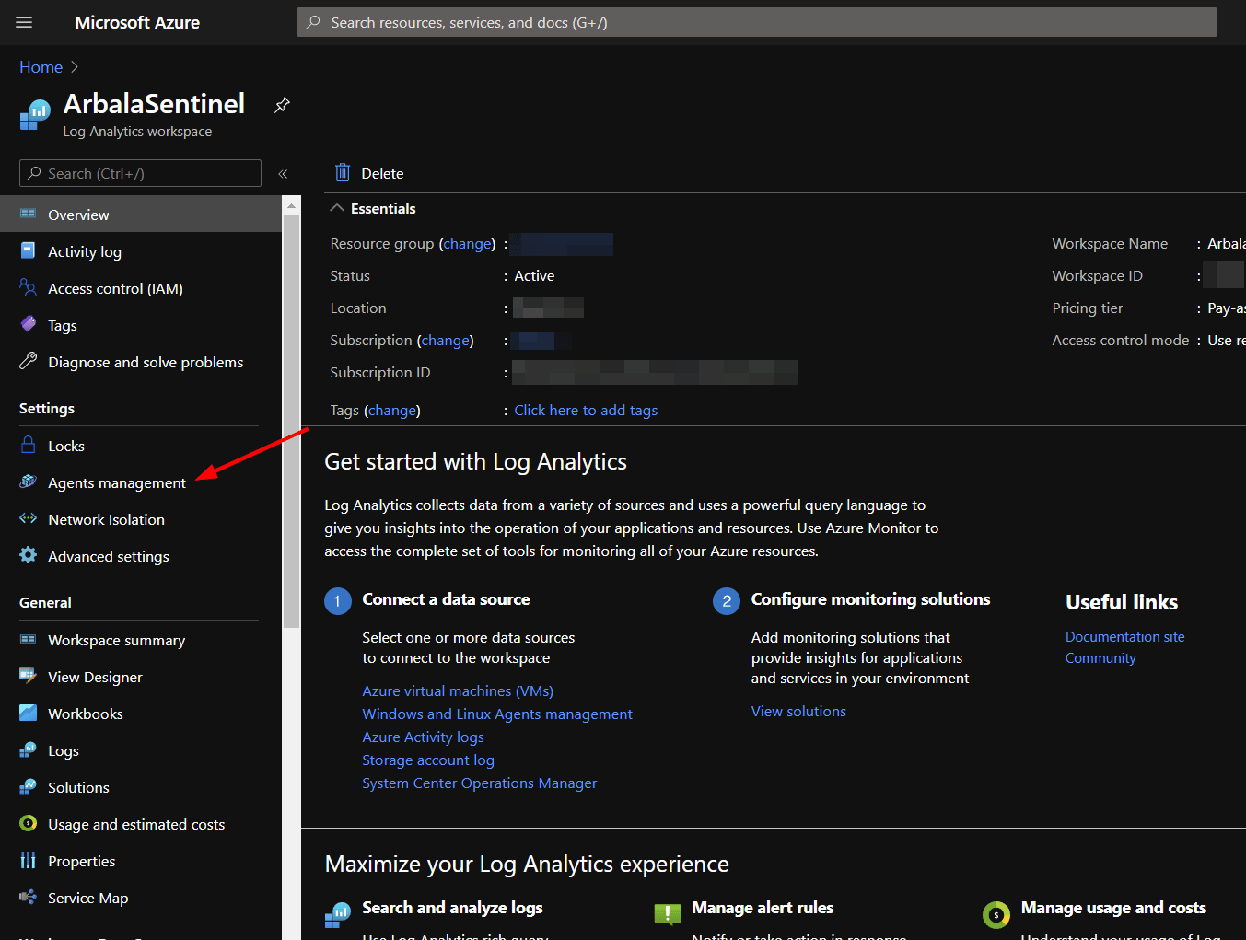This screenshot has width=1246, height=940.
Task: Click the Solutions icon
Action: tap(29, 786)
